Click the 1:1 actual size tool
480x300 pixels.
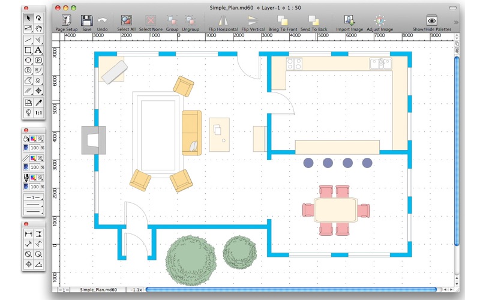coord(38,113)
